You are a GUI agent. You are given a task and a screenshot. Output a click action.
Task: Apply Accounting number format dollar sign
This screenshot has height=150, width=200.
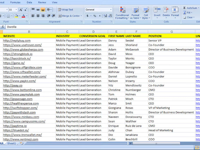click(x=88, y=16)
